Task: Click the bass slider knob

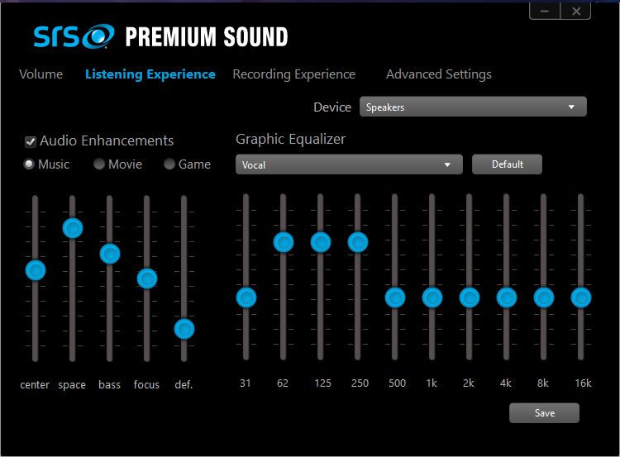Action: click(x=110, y=254)
